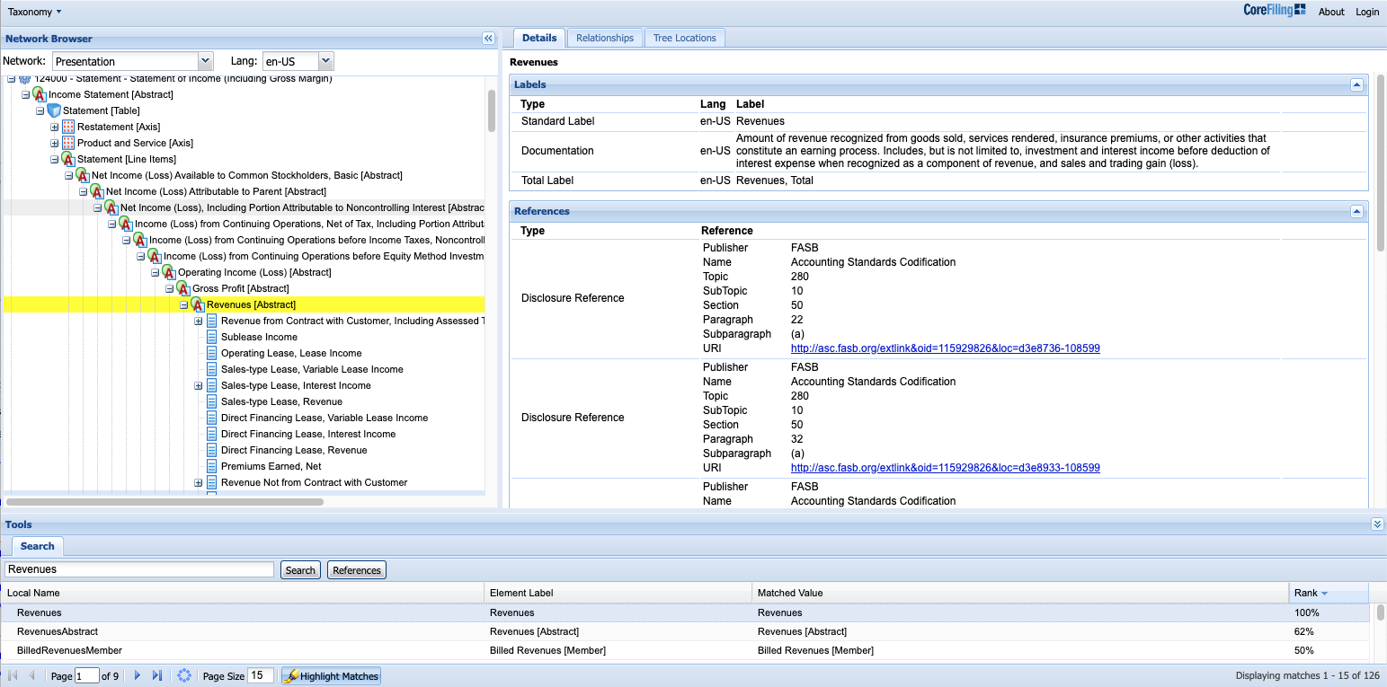Expand the Sales-type Lease, Interest Income node
1387x687 pixels.
198,385
